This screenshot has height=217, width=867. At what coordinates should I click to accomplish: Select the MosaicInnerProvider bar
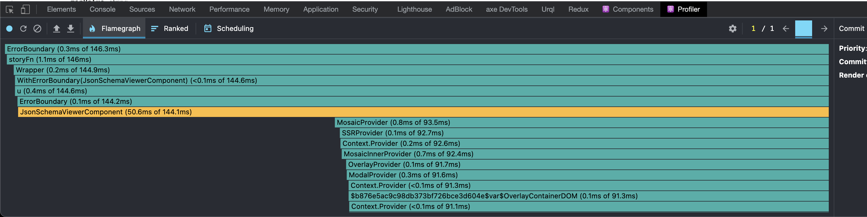tap(585, 154)
